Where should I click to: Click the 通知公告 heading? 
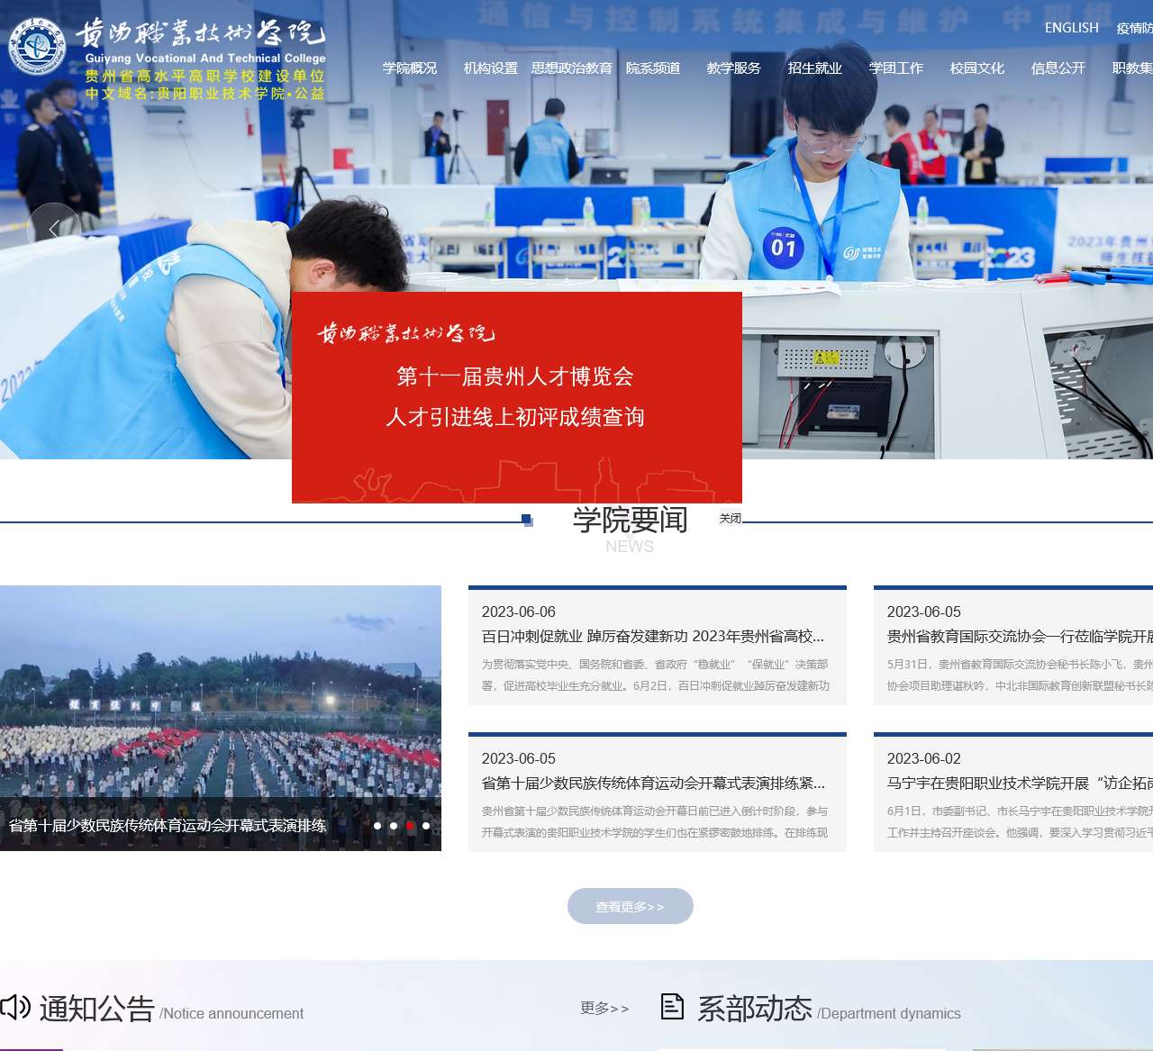click(97, 1008)
